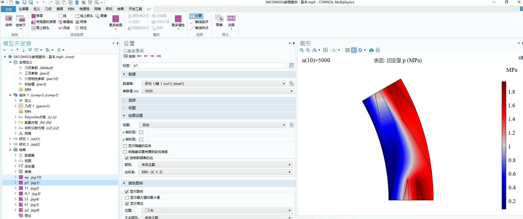The image size is (523, 219).
Task: Click the Plot (绘制) ribbon button
Action: click(x=9, y=21)
